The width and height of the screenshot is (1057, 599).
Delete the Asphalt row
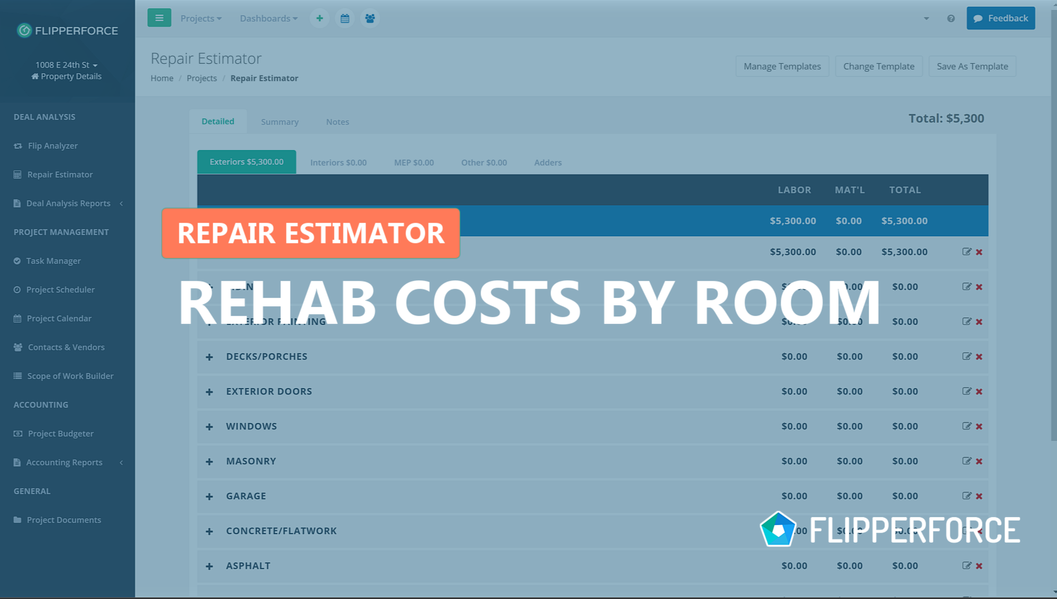click(x=979, y=566)
